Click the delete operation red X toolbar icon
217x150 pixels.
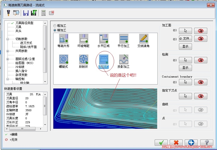coord(52,13)
